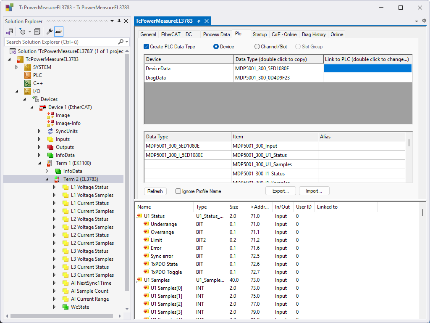Open the Diag History tab
430x323 pixels.
[314, 34]
